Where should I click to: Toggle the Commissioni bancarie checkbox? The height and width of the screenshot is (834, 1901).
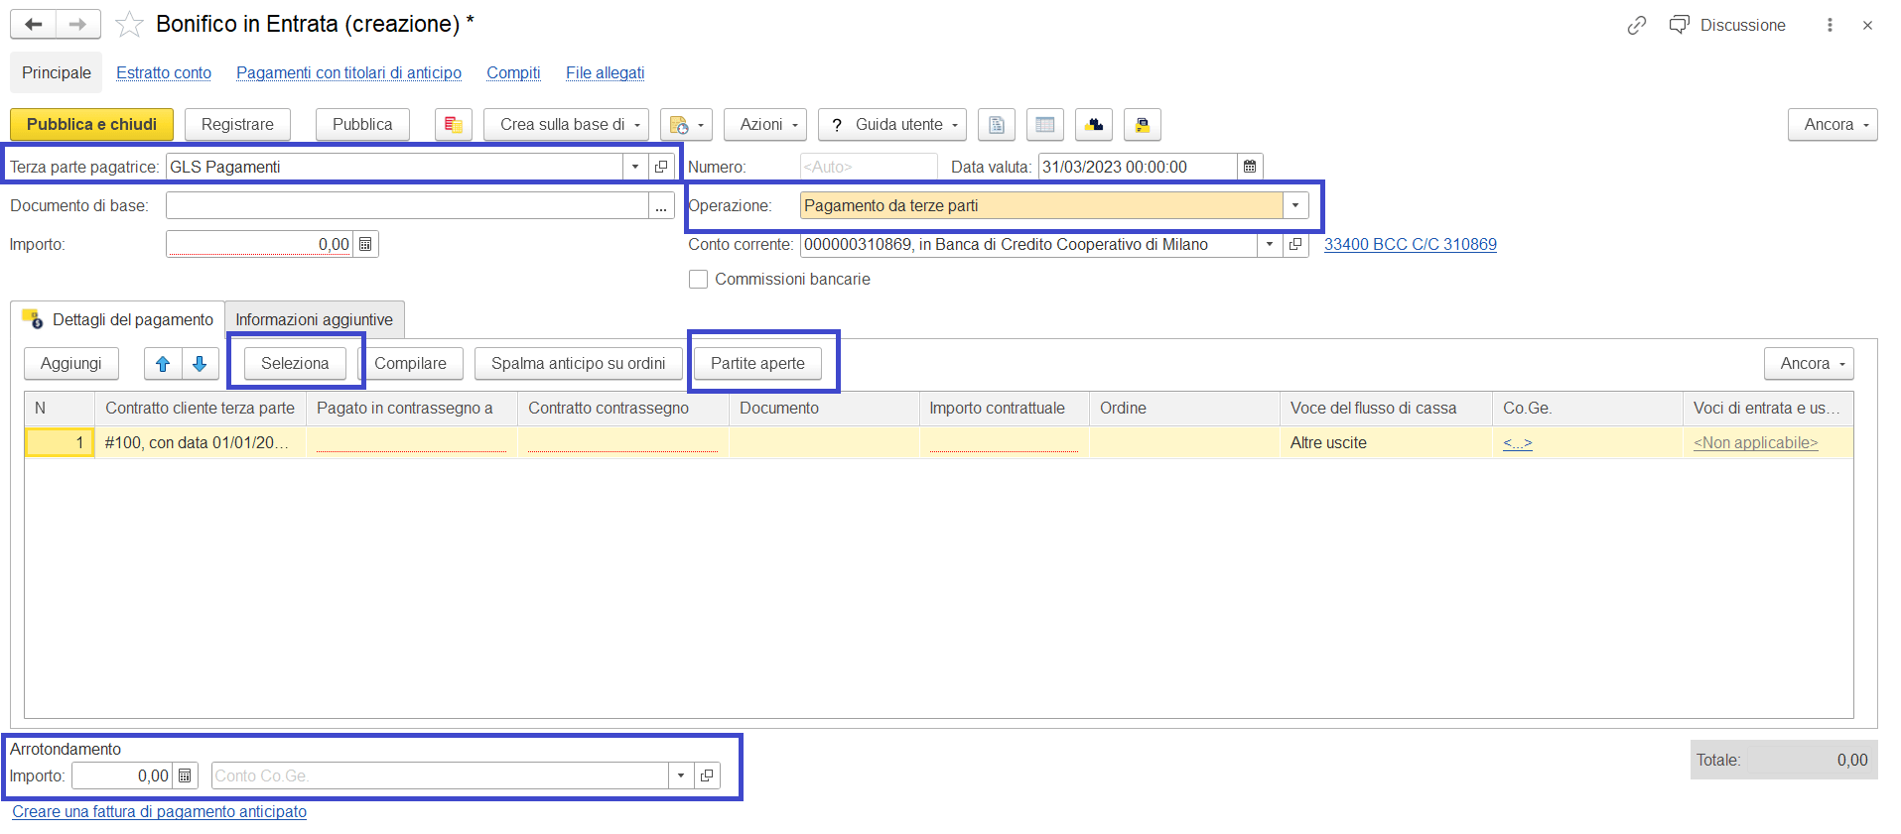coord(699,280)
